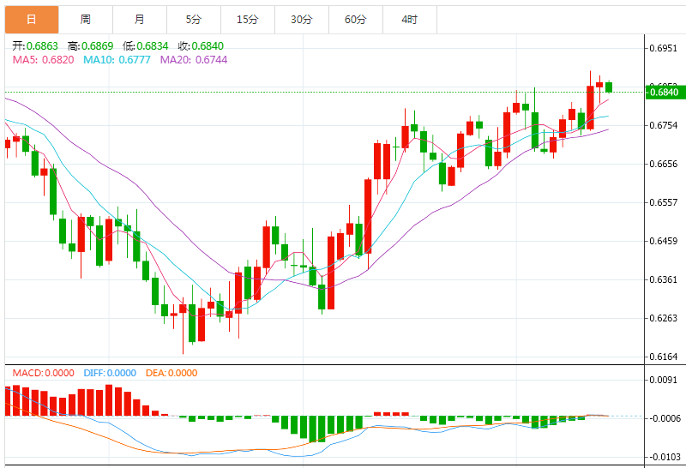Switch to the 月 monthly tab
The image size is (686, 468).
tap(139, 19)
